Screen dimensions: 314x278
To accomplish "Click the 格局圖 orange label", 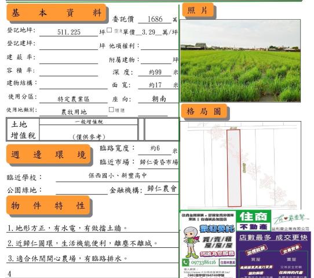I will tap(204, 111).
